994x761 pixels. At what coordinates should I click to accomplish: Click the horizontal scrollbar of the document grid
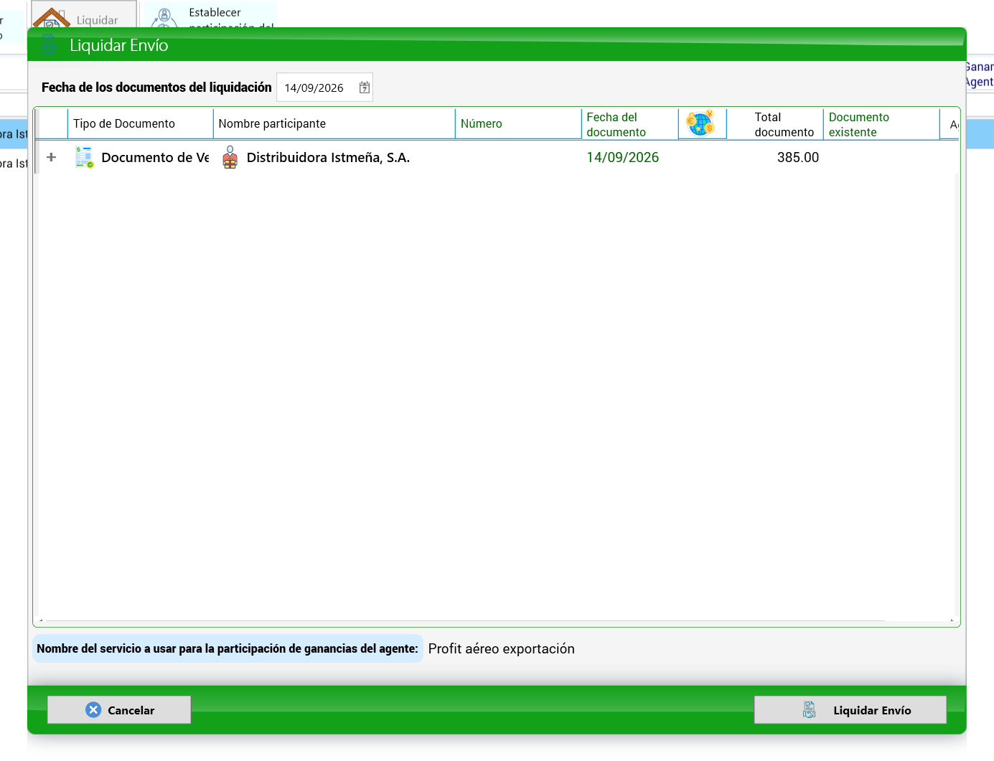pyautogui.click(x=465, y=620)
